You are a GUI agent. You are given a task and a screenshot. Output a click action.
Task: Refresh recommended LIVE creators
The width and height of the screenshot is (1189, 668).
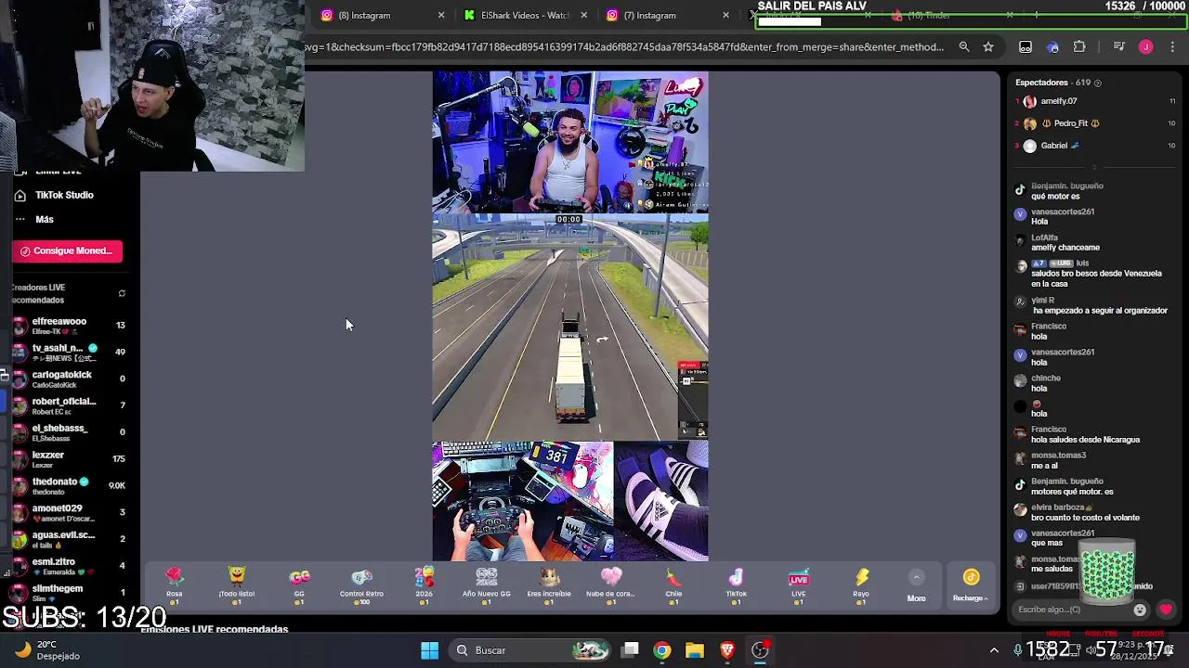click(122, 293)
